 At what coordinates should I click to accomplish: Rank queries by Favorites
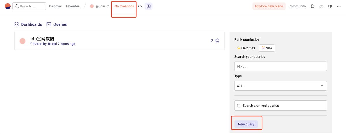[246, 48]
